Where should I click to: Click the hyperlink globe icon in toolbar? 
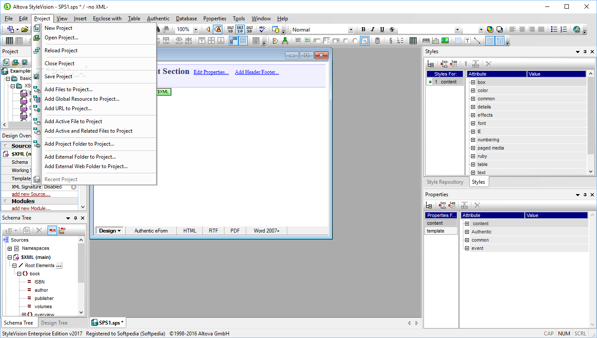click(577, 29)
